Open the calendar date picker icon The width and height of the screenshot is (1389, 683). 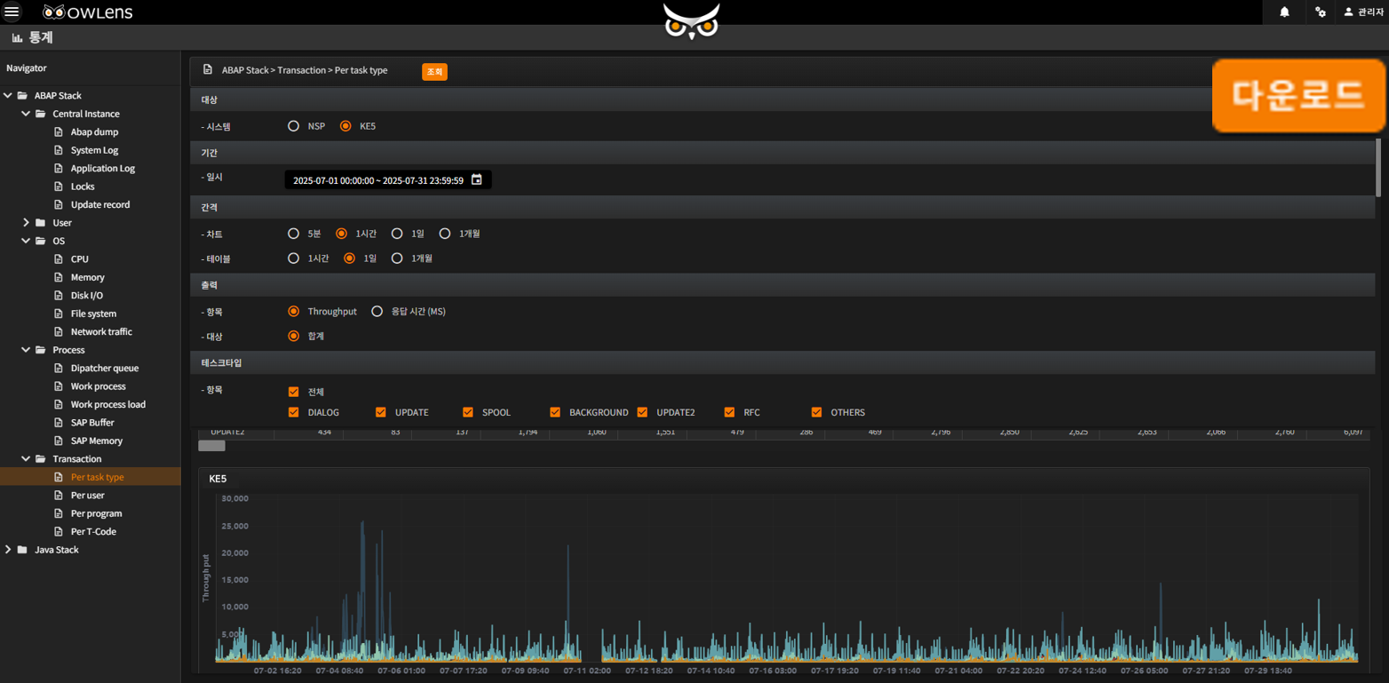[477, 179]
